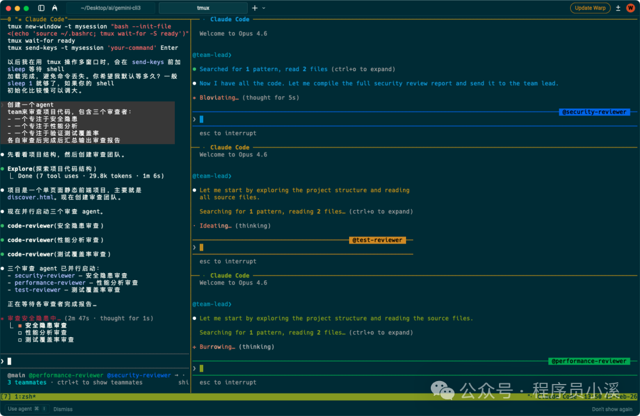
Task: Click @security-reviewer in teammates footer
Action: (x=139, y=375)
